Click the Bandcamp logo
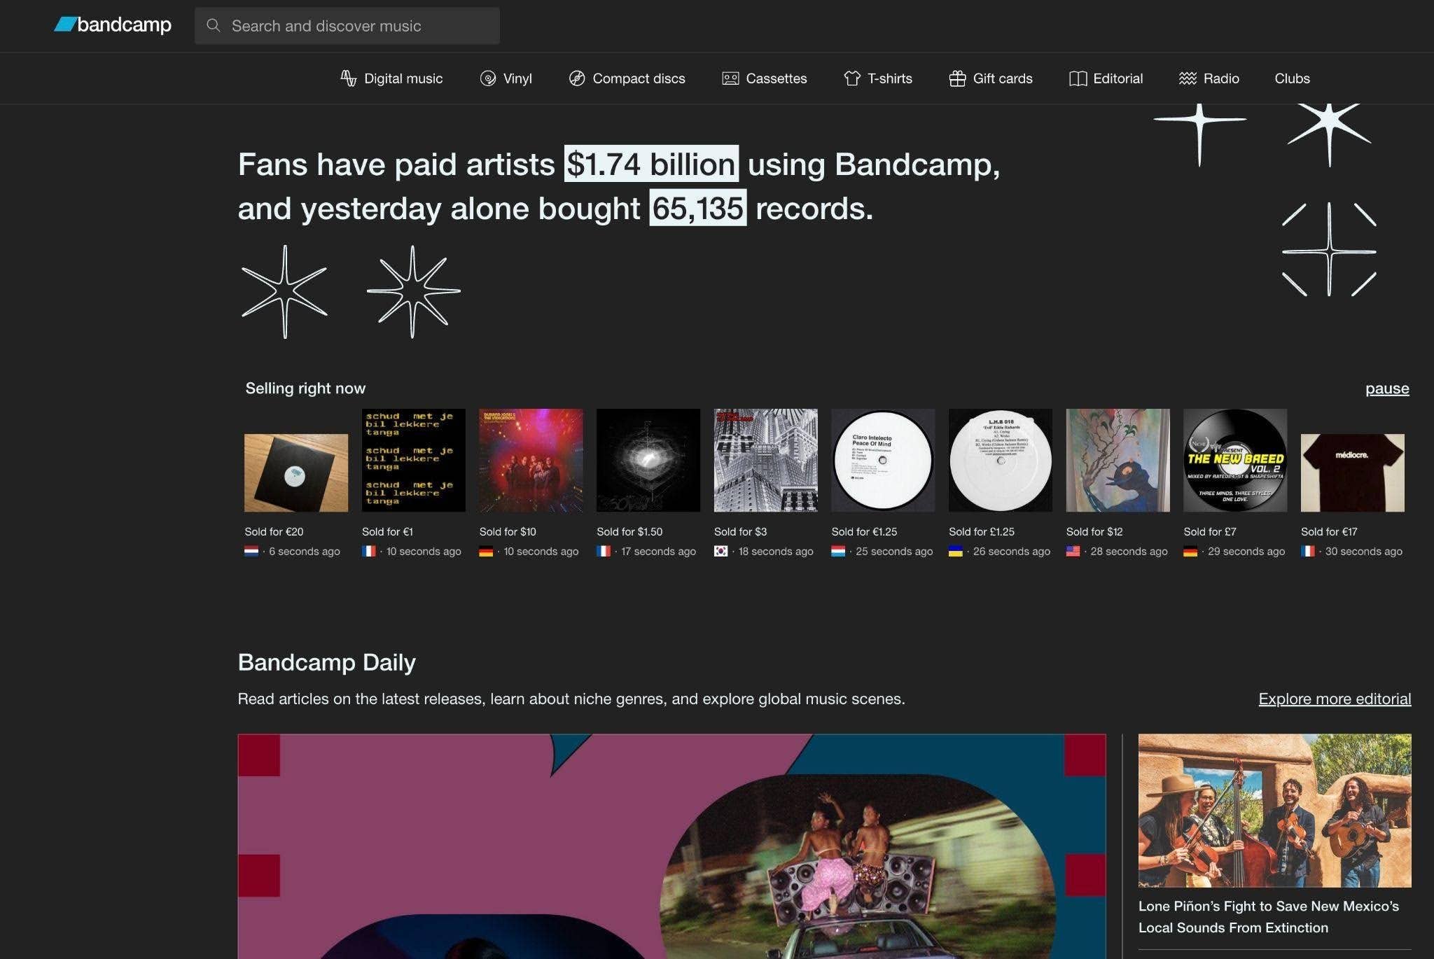Screen dimensions: 1434x959 pos(113,25)
